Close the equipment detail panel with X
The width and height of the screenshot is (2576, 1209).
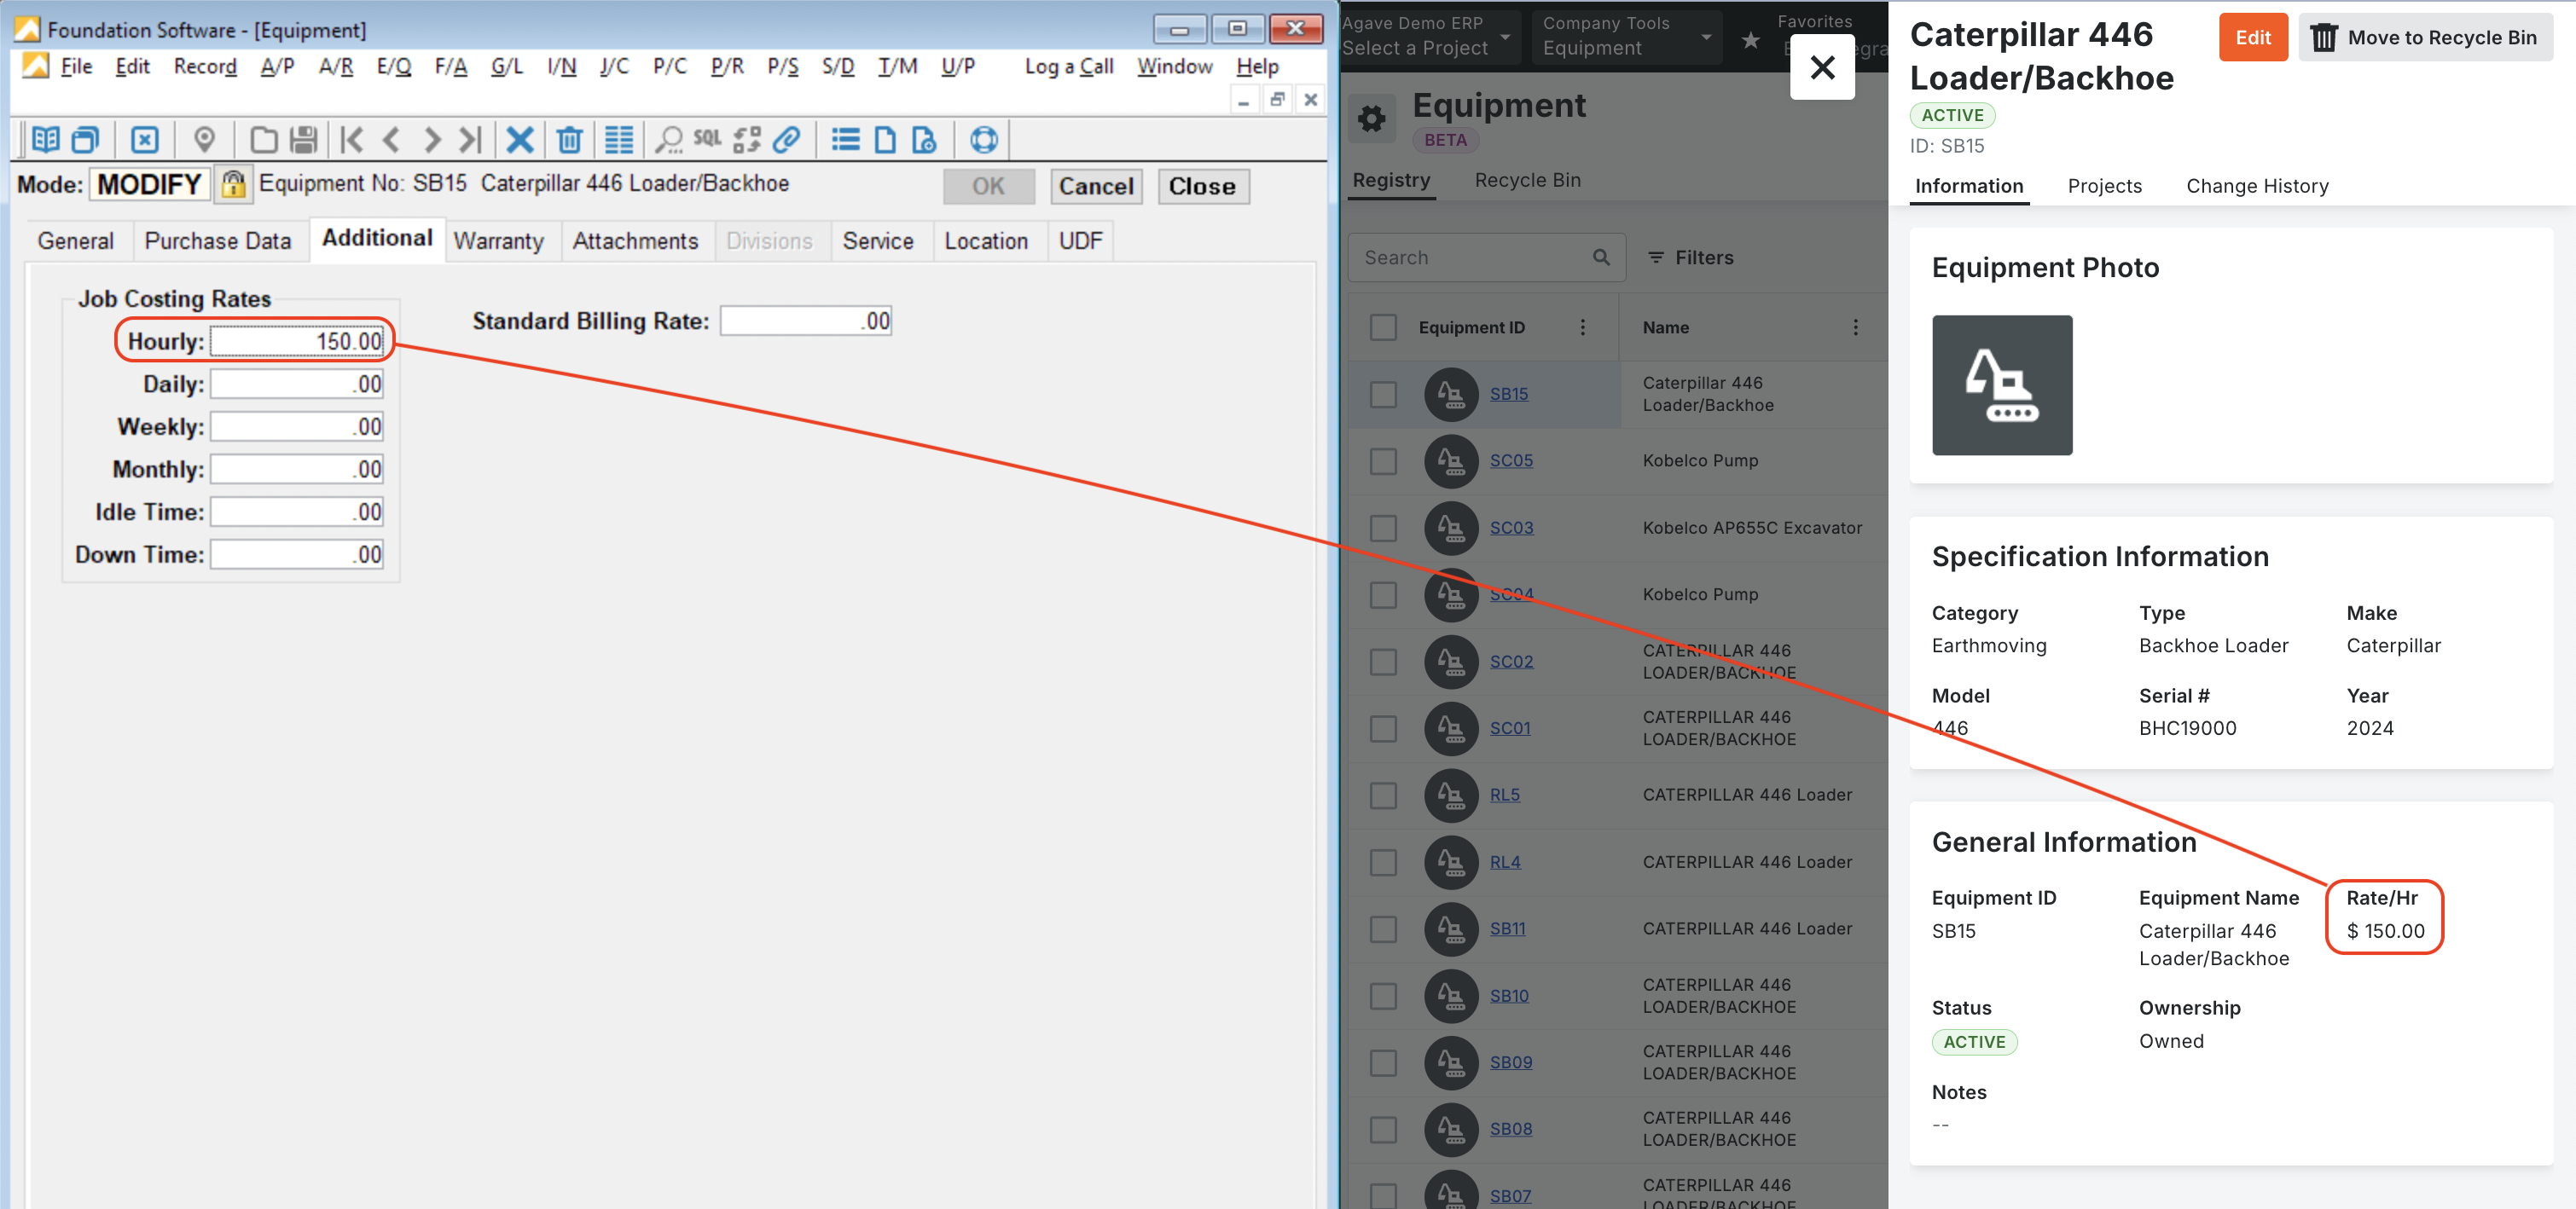pos(1822,67)
